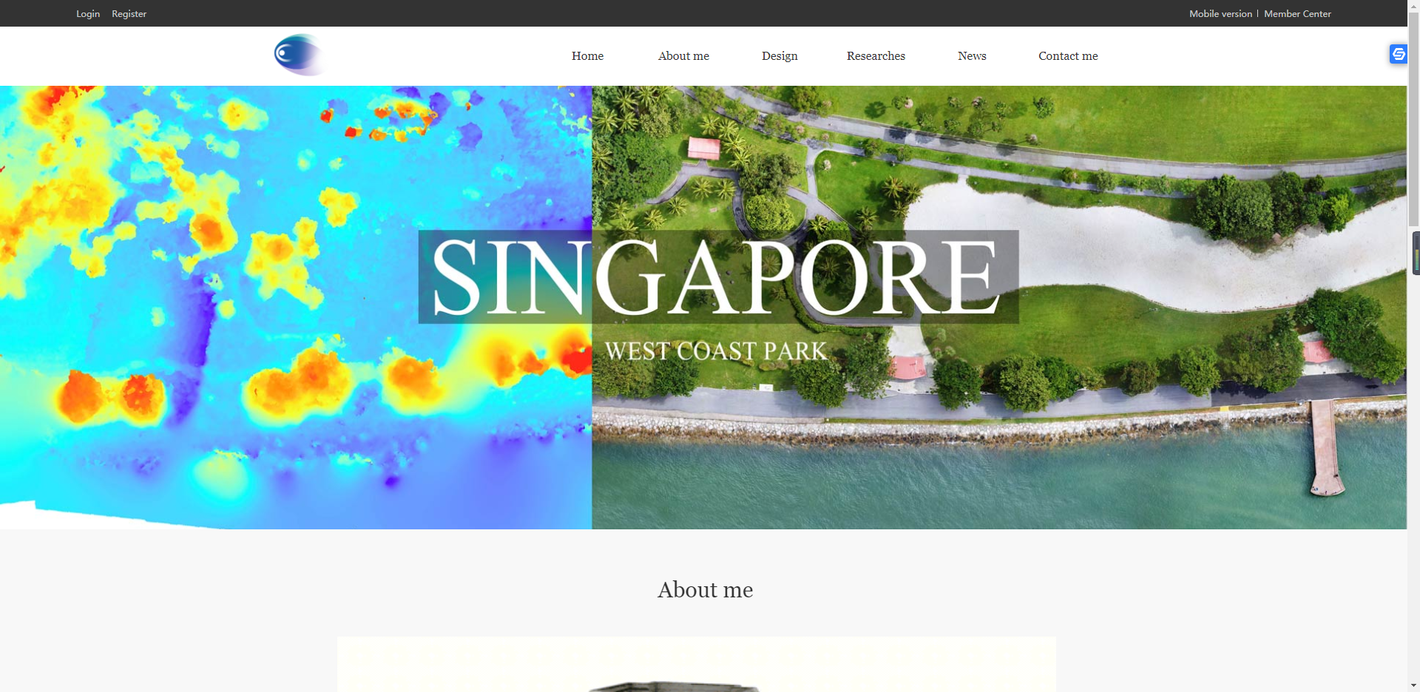Screen dimensions: 1420x692
Task: Open the News page
Action: pos(972,56)
